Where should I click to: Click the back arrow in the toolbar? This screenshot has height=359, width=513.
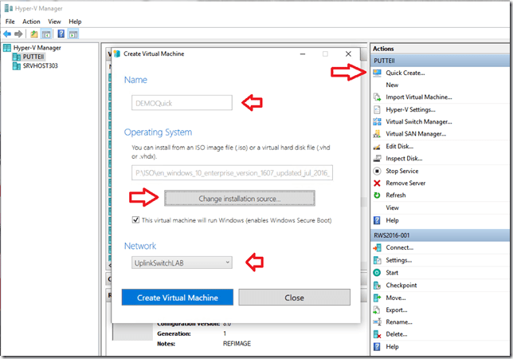coord(7,34)
